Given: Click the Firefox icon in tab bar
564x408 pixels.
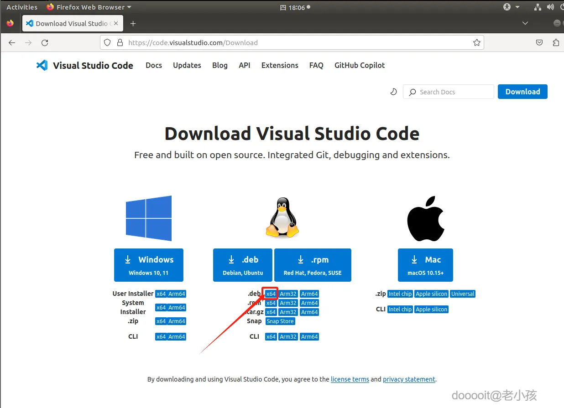Looking at the screenshot, I should pyautogui.click(x=10, y=23).
